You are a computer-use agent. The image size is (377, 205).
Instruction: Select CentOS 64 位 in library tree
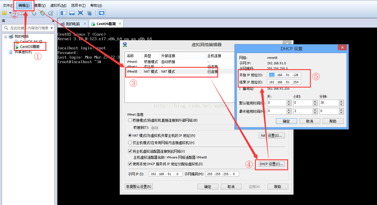click(31, 42)
